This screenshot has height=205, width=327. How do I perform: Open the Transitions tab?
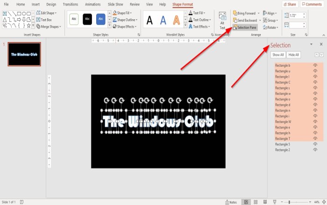click(x=71, y=4)
